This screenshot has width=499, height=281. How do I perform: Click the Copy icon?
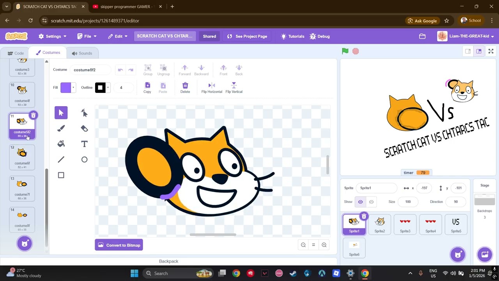147,87
